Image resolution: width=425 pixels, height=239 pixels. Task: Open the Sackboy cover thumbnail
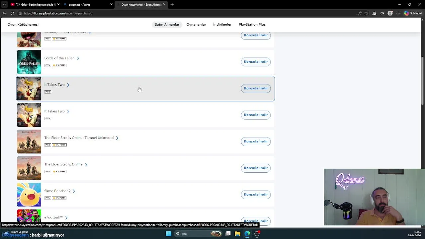pyautogui.click(x=29, y=40)
